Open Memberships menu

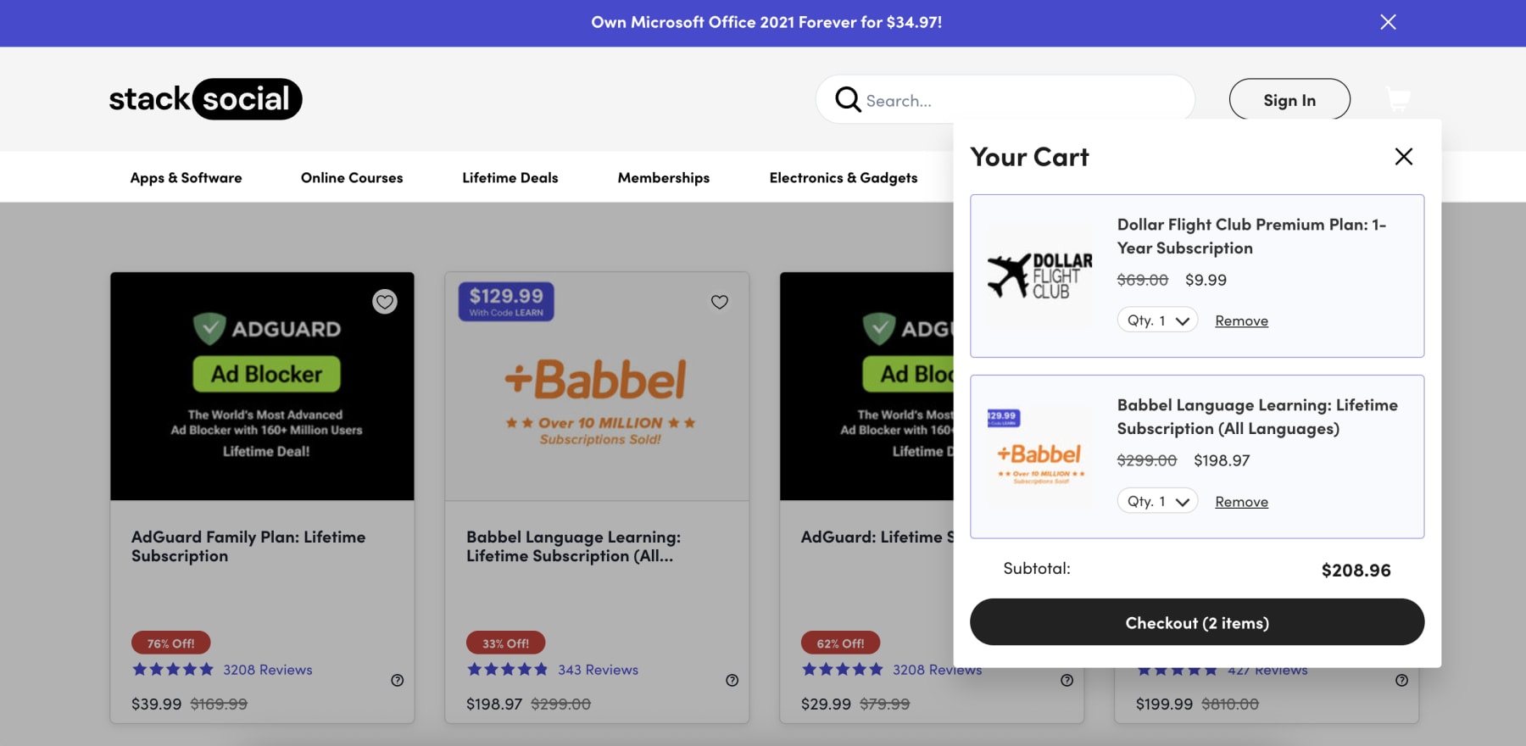pos(664,177)
